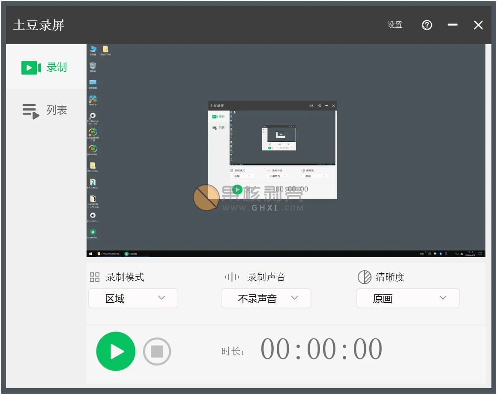Click the grid icon beside 录制模式
Screen dimensions: 497x395
tap(95, 277)
